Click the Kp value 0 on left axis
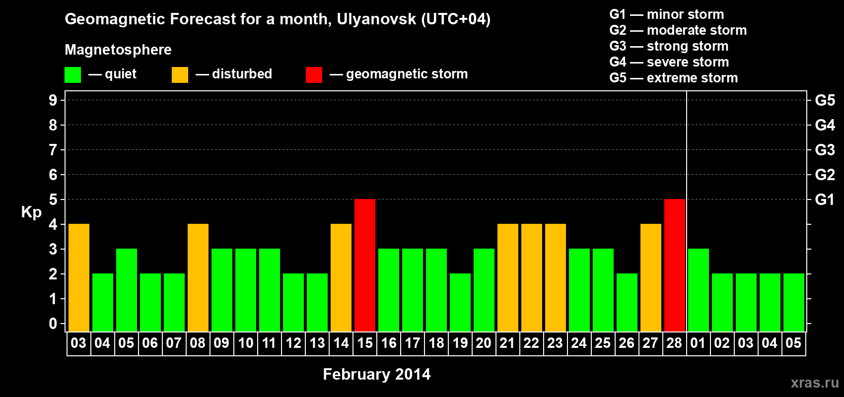The width and height of the screenshot is (844, 397). click(53, 324)
